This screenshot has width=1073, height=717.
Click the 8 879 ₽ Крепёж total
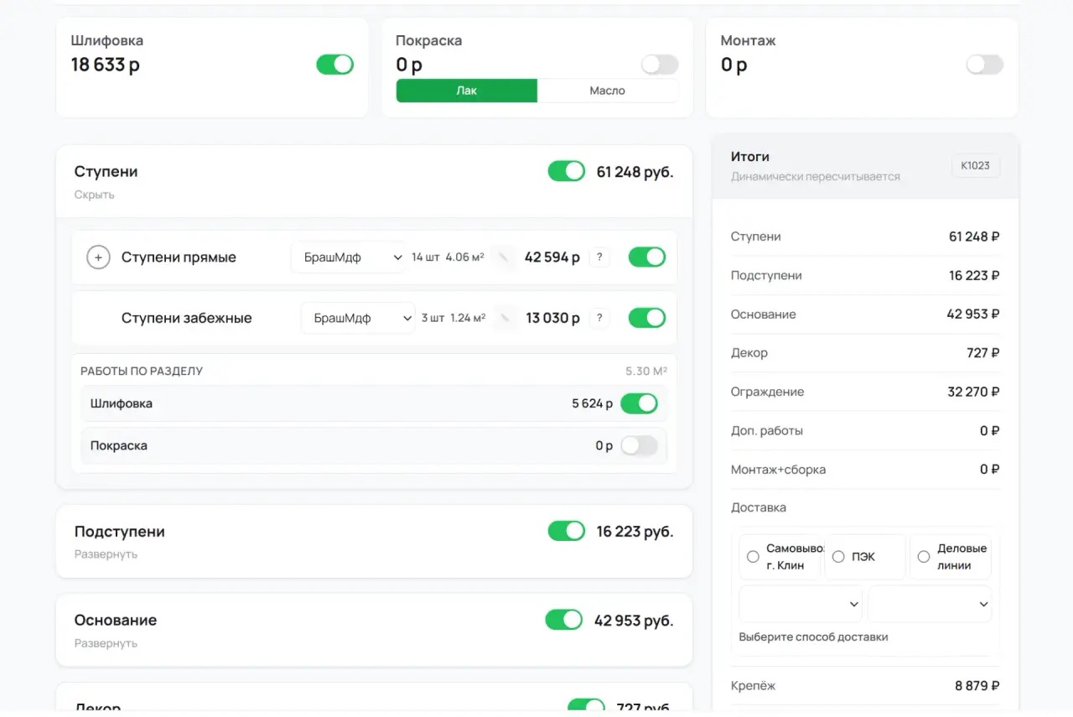pyautogui.click(x=977, y=686)
